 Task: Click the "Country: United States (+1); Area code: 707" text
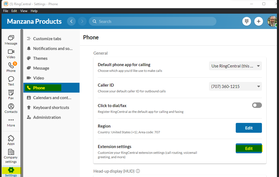129,132
